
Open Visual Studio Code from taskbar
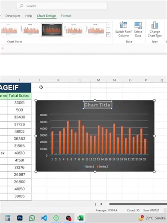click(x=44, y=218)
